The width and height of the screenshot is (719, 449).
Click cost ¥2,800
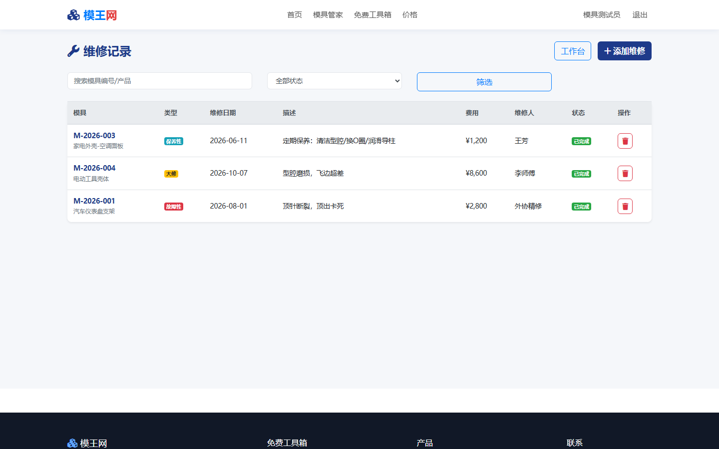coord(476,206)
